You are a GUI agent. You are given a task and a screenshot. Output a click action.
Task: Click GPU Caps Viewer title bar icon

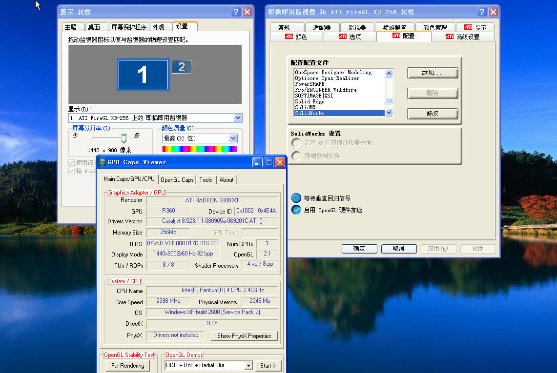[103, 162]
